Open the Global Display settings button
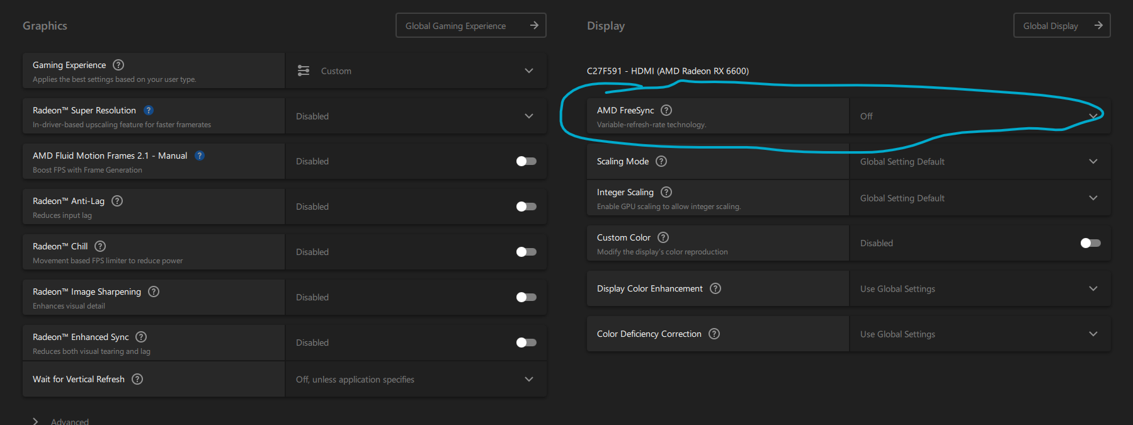Screen dimensions: 1133x425 click(x=1062, y=25)
